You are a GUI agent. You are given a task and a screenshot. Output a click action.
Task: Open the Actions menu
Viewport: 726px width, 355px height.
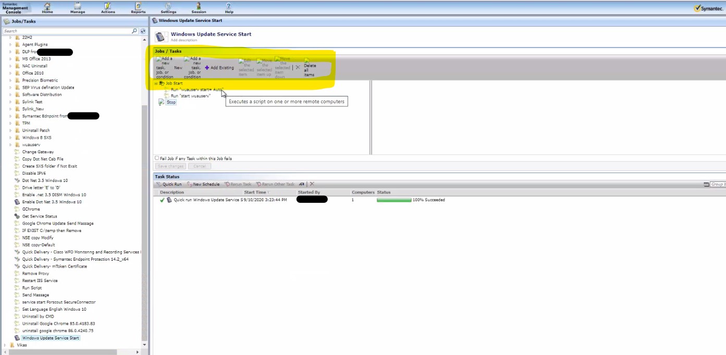pos(108,7)
